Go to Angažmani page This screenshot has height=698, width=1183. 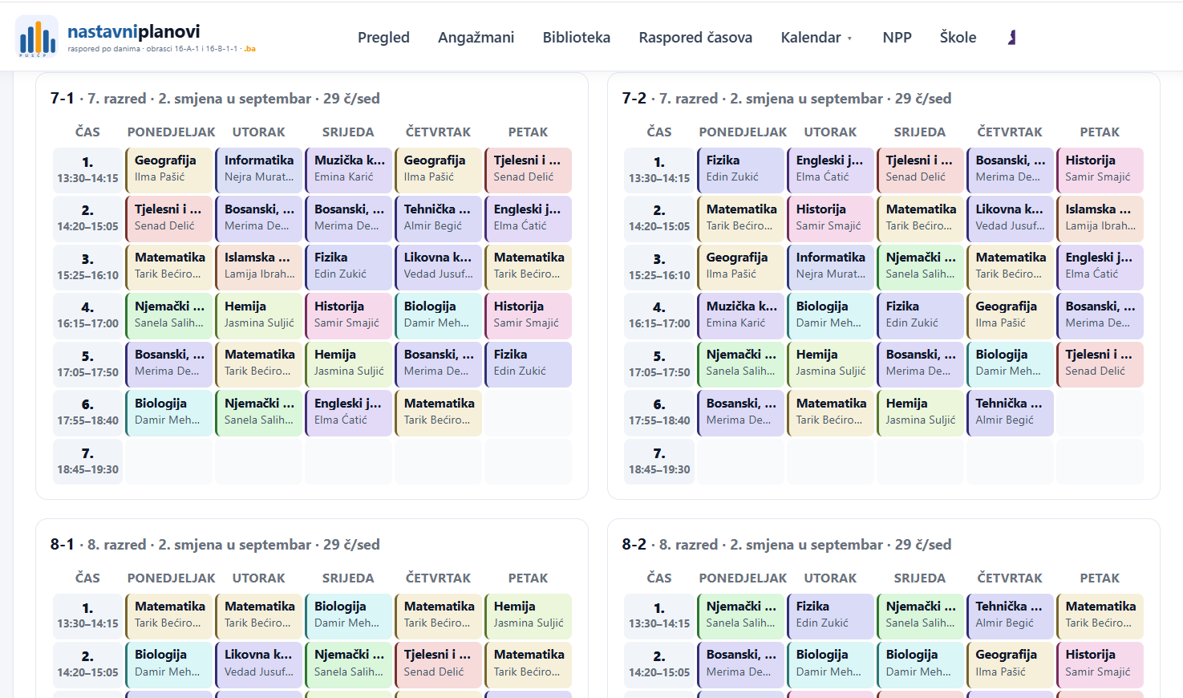point(476,37)
